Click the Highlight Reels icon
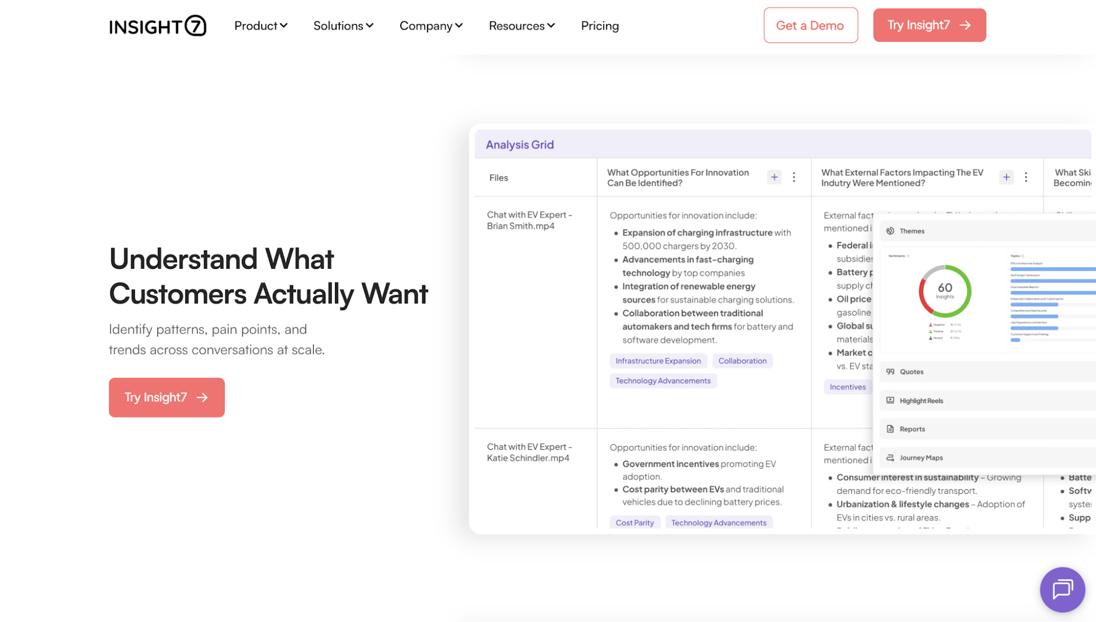This screenshot has width=1096, height=622. click(x=890, y=400)
